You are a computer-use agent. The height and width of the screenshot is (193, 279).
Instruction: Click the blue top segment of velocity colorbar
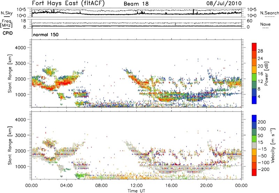click(254, 118)
